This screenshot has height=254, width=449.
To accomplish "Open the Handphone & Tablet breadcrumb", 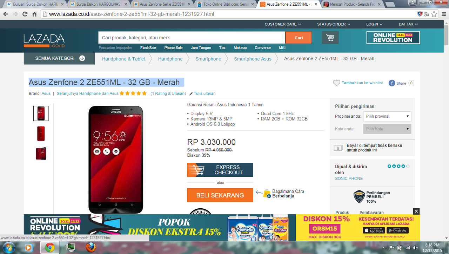I will click(123, 59).
